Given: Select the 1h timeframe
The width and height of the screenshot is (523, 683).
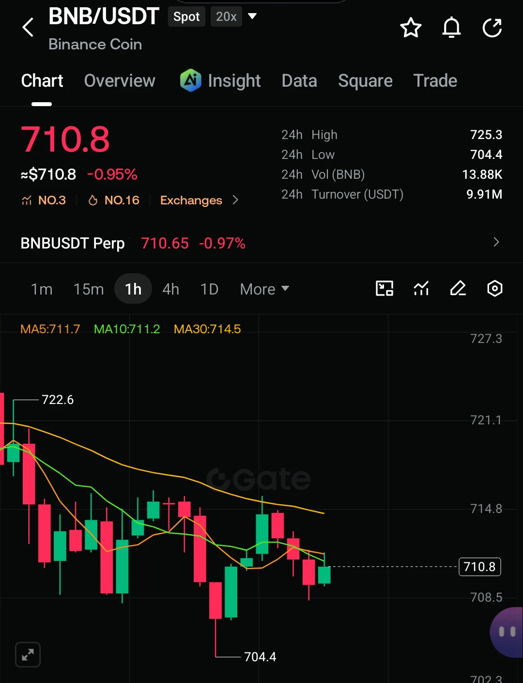Looking at the screenshot, I should (x=133, y=289).
